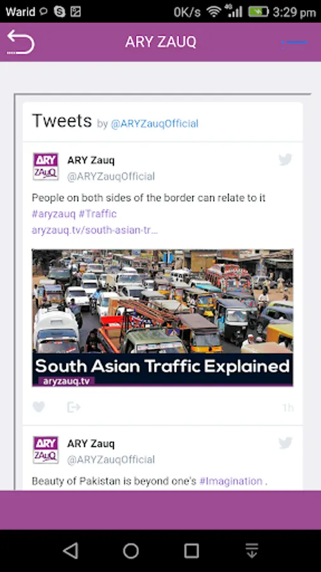Click Twitter bird icon on first tweet
321x572 pixels.
tap(285, 160)
